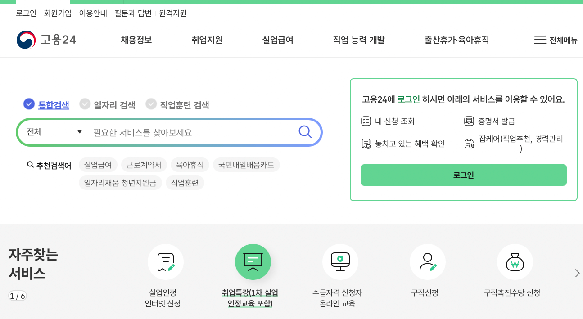Select the 취업특강(1차 실업인정교육 포함) icon
Screen dimensions: 583x319
[253, 261]
